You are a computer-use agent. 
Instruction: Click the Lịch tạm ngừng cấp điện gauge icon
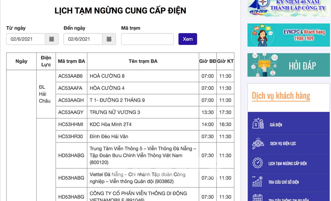point(258,163)
